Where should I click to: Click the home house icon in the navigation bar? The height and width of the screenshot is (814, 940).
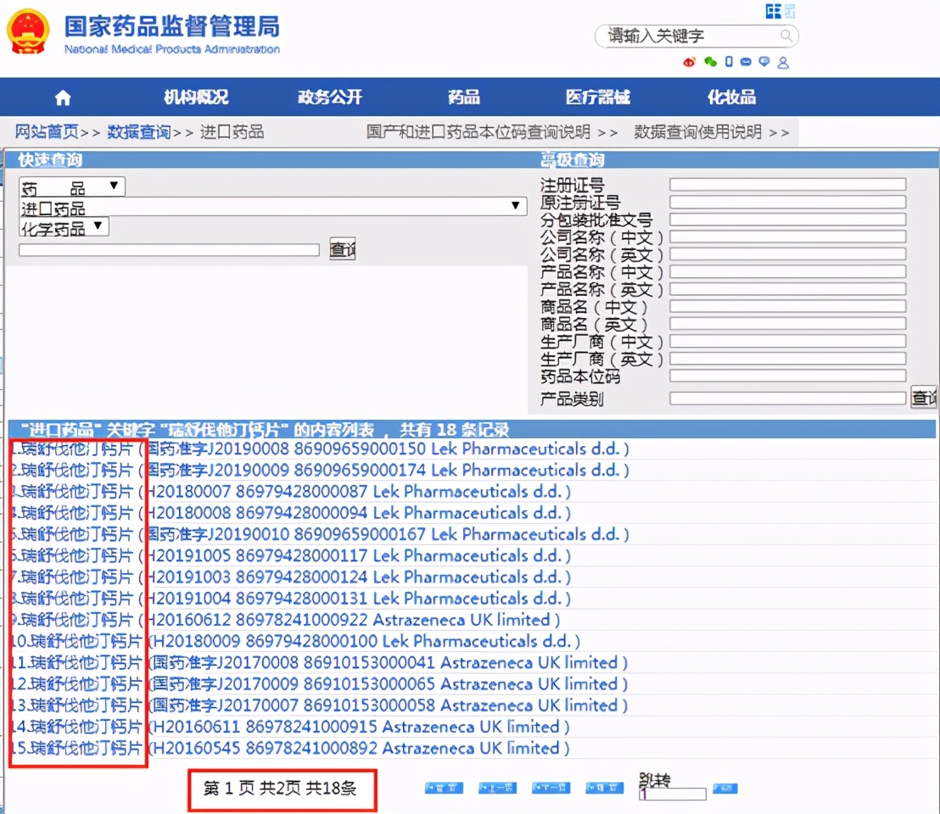click(x=62, y=97)
